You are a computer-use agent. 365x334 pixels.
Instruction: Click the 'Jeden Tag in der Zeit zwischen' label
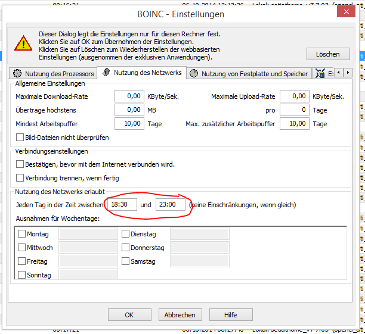point(60,205)
